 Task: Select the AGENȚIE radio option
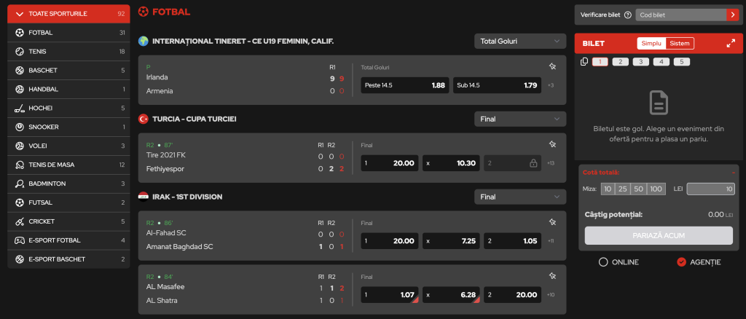coord(681,262)
